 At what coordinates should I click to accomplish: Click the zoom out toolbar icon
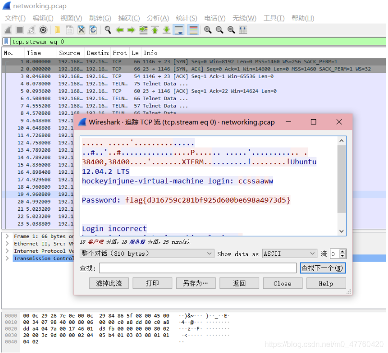click(x=219, y=30)
